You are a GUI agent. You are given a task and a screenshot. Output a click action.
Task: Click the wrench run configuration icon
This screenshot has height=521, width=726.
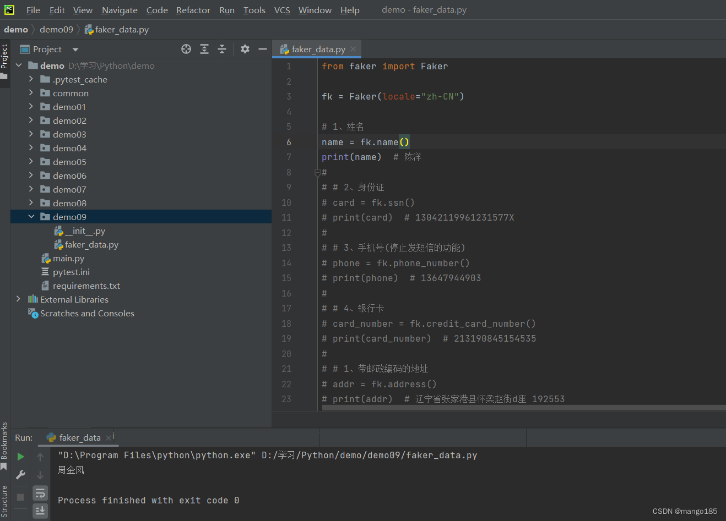20,474
